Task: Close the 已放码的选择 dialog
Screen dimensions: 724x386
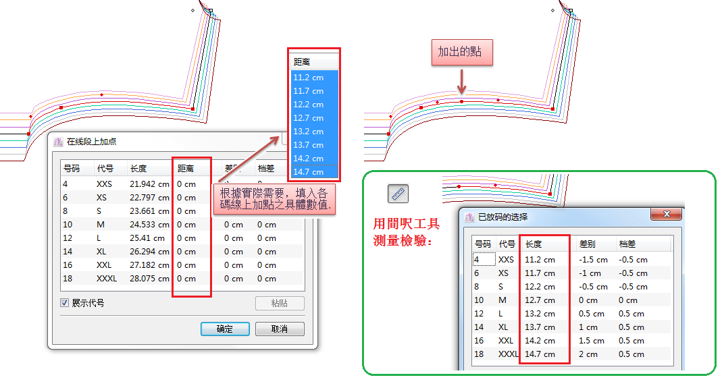Action: click(x=666, y=214)
